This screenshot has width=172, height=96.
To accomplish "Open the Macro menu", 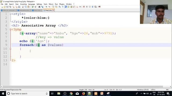I will 51,4.
